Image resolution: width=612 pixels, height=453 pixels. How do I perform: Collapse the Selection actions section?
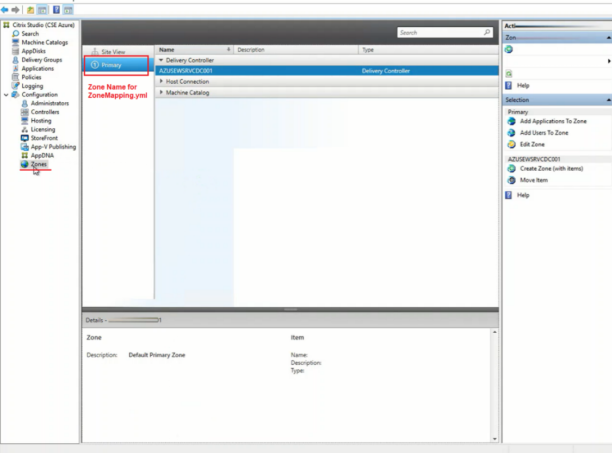pos(609,100)
